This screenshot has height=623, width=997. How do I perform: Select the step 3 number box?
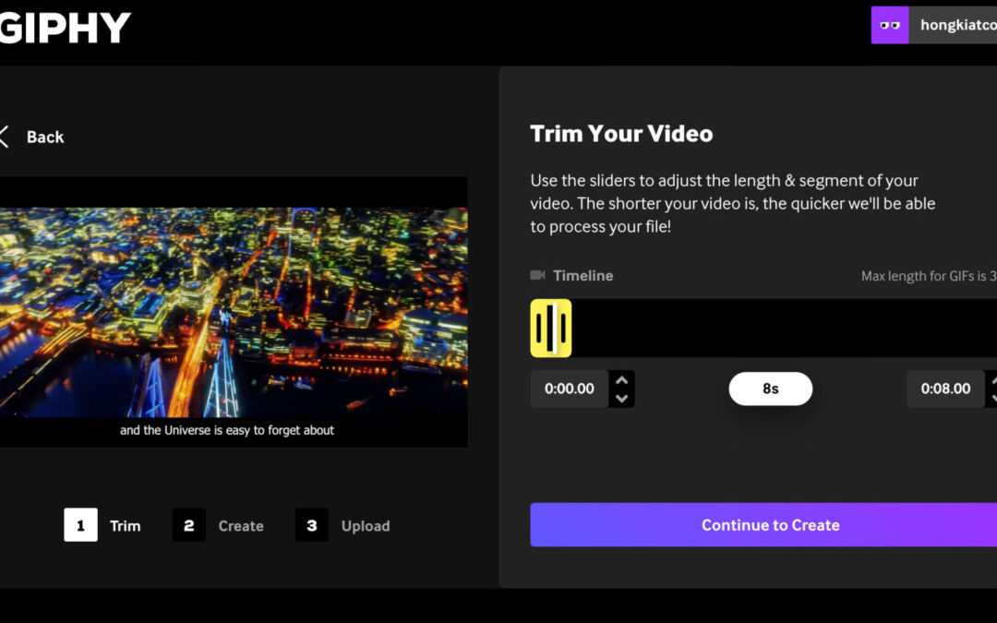click(311, 525)
